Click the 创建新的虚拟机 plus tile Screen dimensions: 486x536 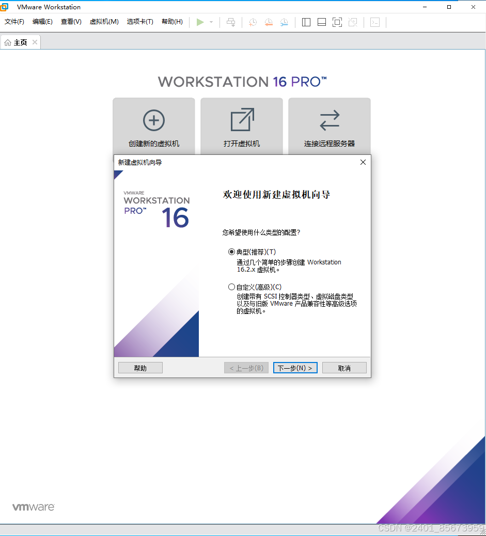(154, 127)
